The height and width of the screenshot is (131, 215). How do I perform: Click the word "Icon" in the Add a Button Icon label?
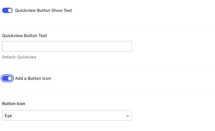(46, 78)
